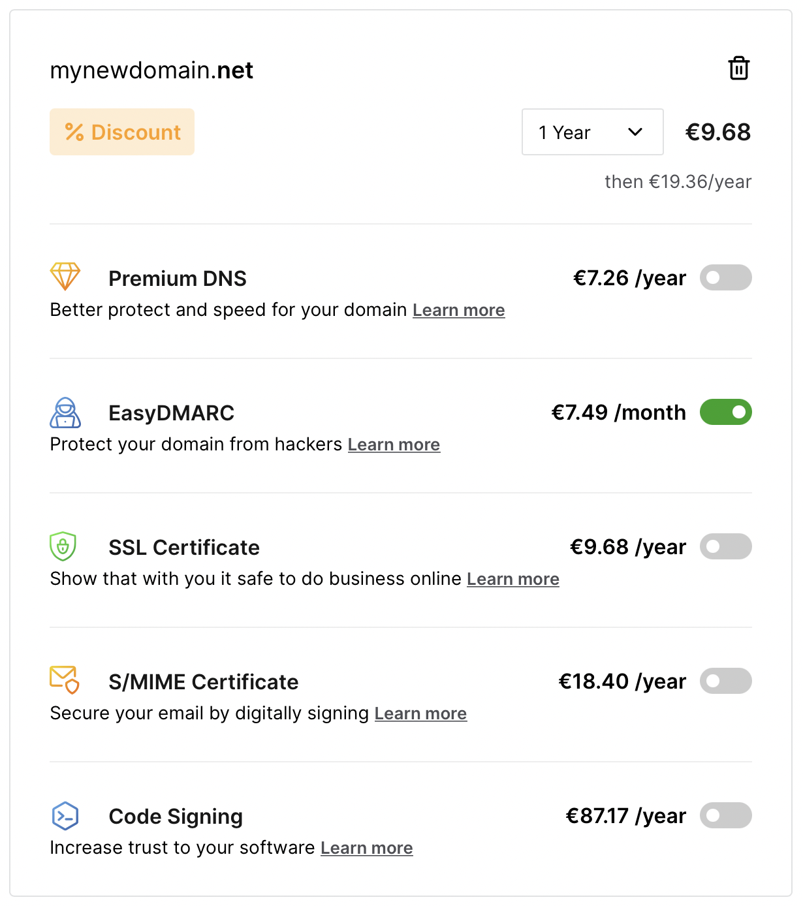The height and width of the screenshot is (906, 803).
Task: Click the Discount badge
Action: click(122, 133)
